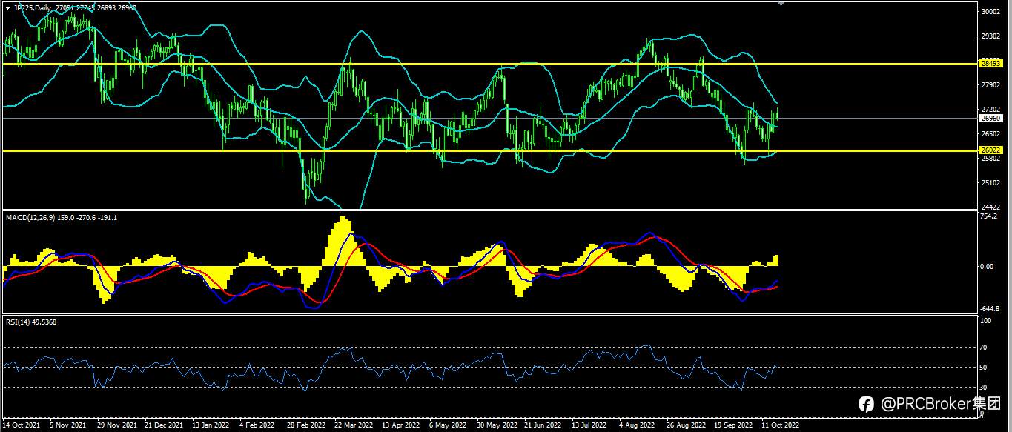Click the 13 Apr 2022 date label
Image resolution: width=1012 pixels, height=432 pixels.
(x=400, y=426)
